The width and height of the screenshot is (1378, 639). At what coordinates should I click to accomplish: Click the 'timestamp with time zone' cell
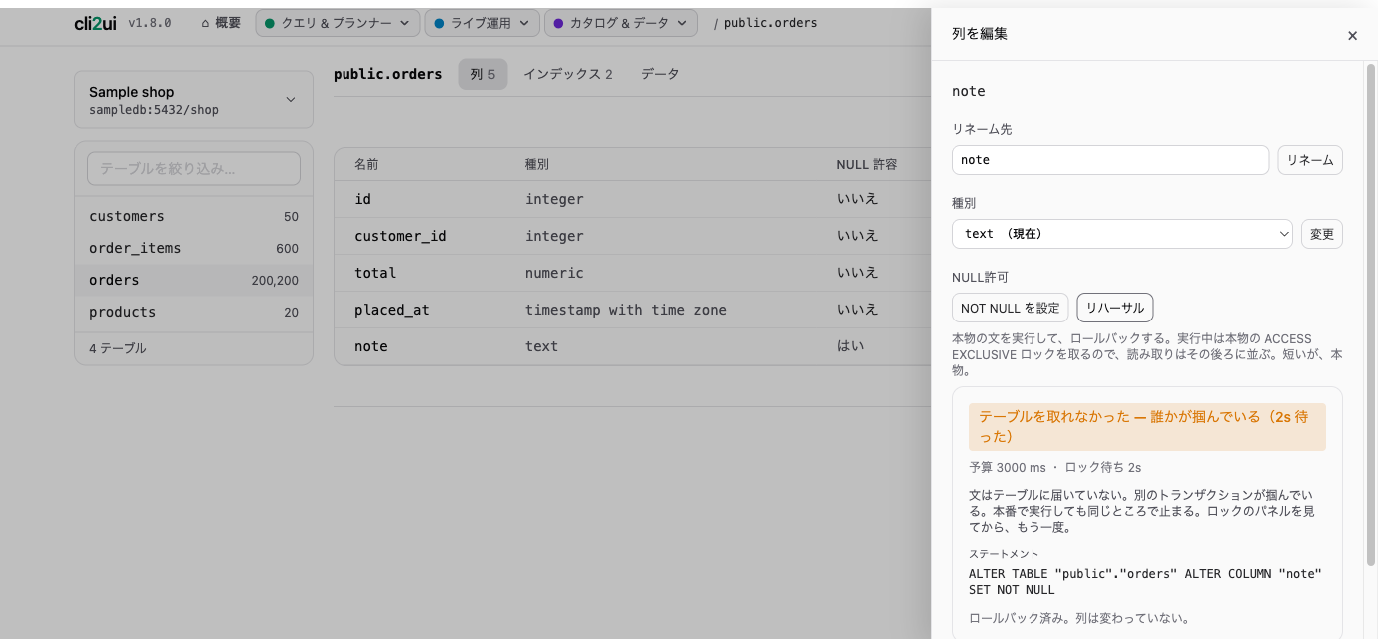point(626,310)
